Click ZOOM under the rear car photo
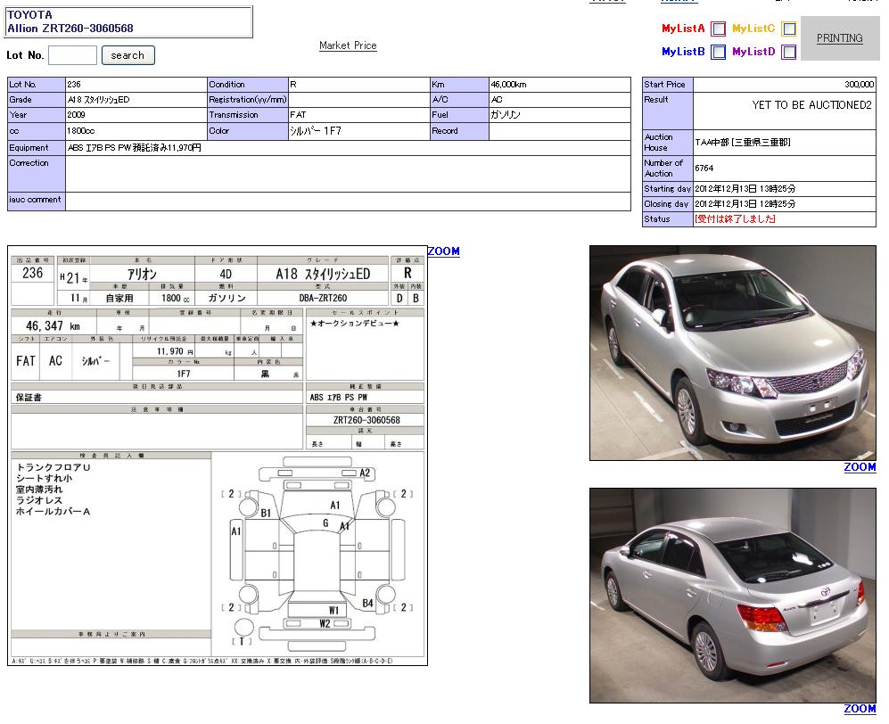889x724 pixels. coord(860,709)
